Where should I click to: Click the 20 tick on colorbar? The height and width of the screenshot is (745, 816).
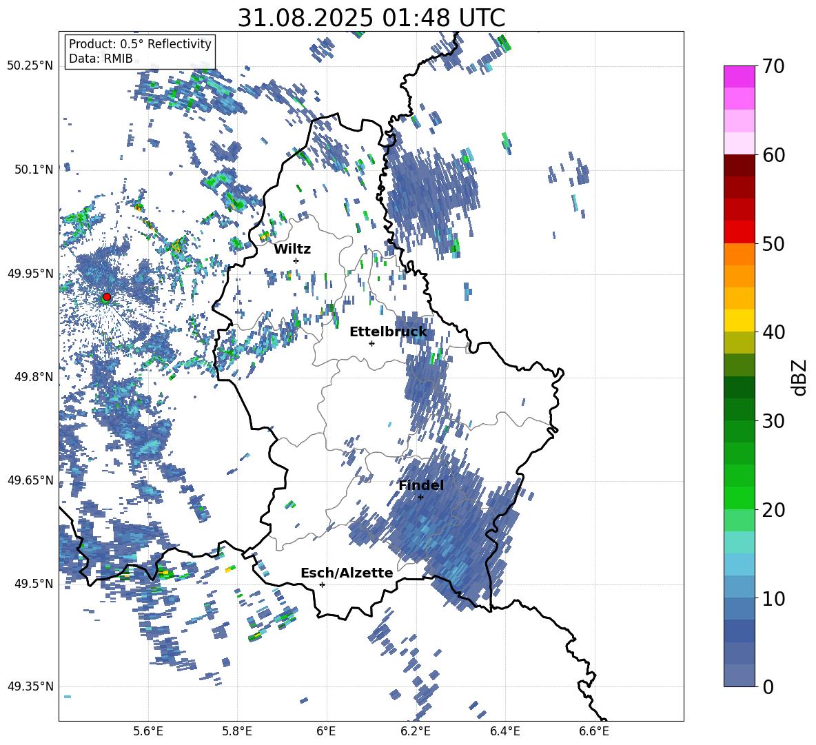point(773,510)
